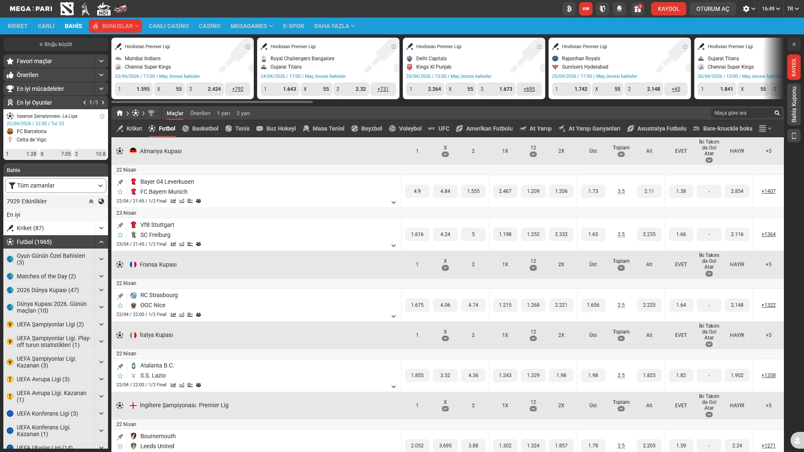This screenshot has height=452, width=804.
Task: Go to next En İyi Oyunlar game
Action: [103, 103]
